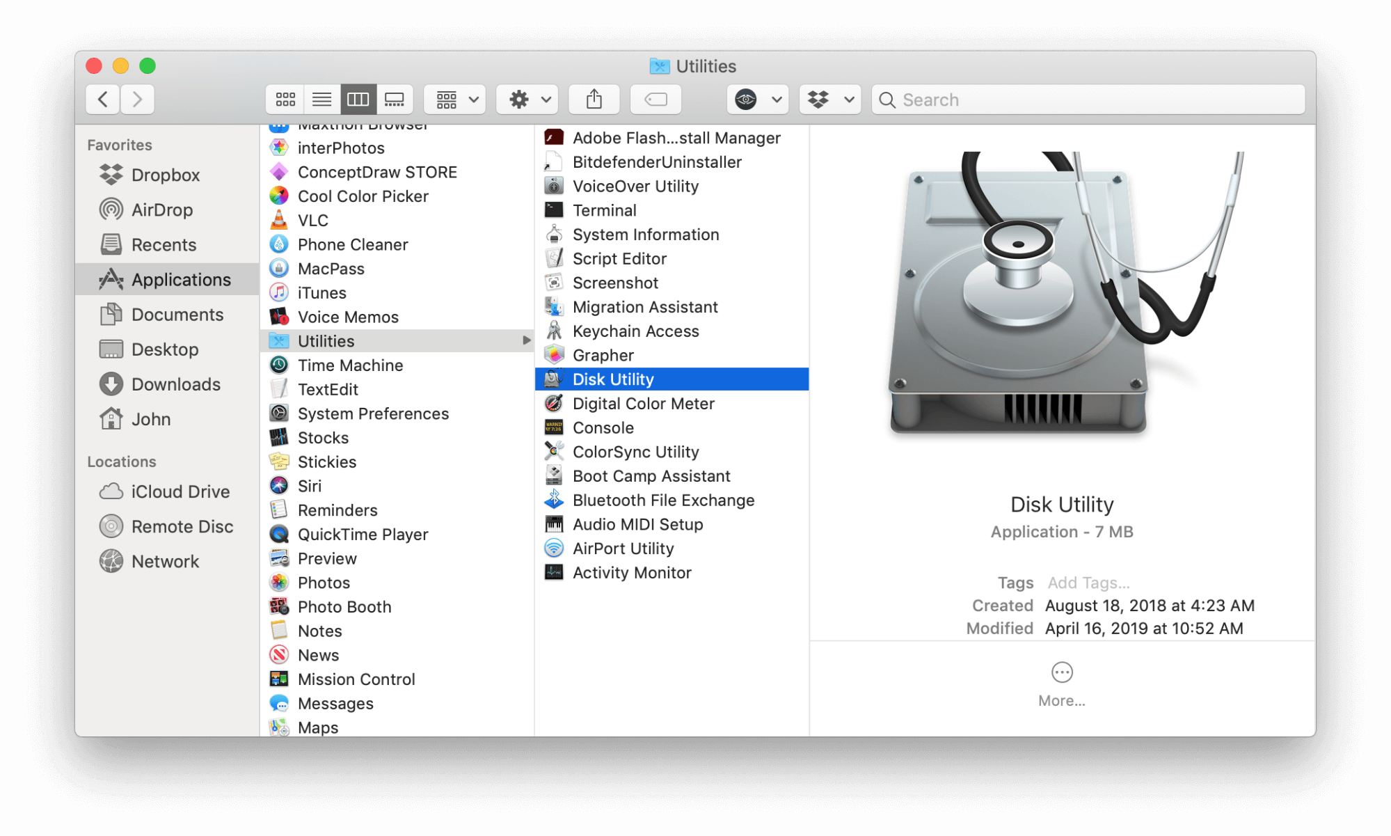This screenshot has height=836, width=1391.
Task: Select the Bluetooth File Exchange icon
Action: coord(554,500)
